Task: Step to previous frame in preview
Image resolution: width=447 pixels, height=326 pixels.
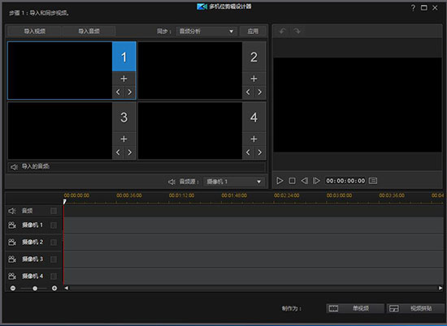Action: pos(304,181)
